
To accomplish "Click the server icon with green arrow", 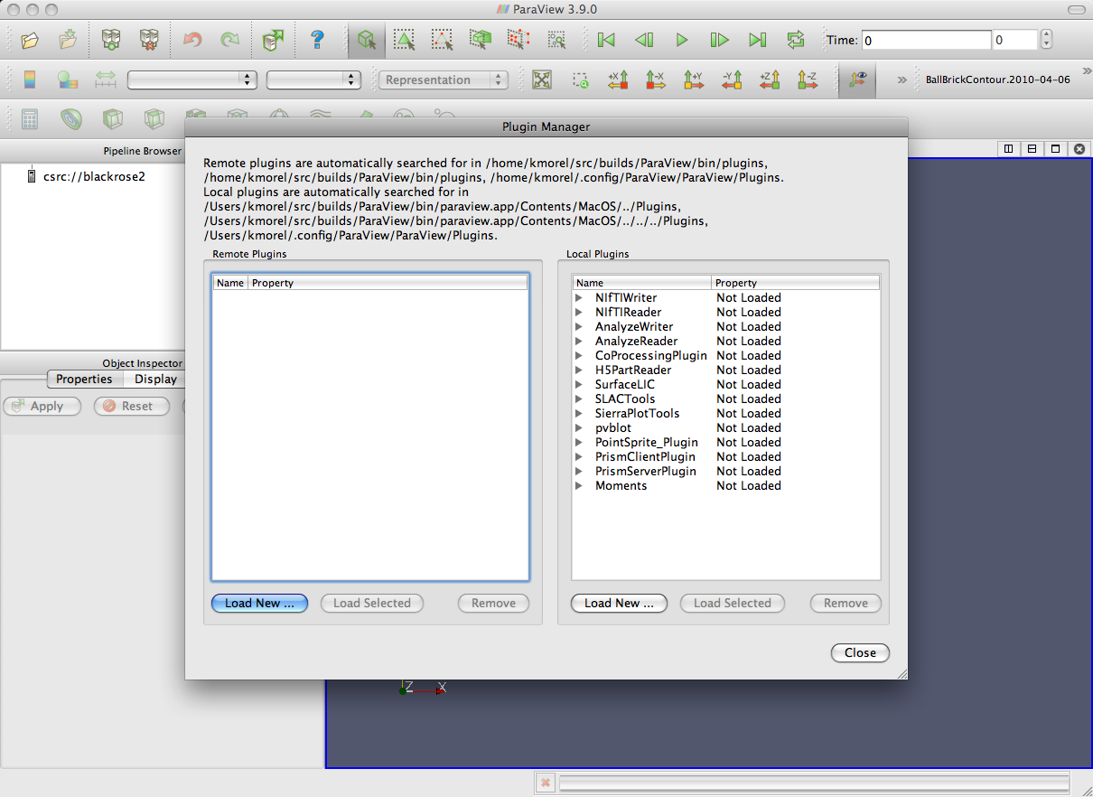I will tap(273, 40).
